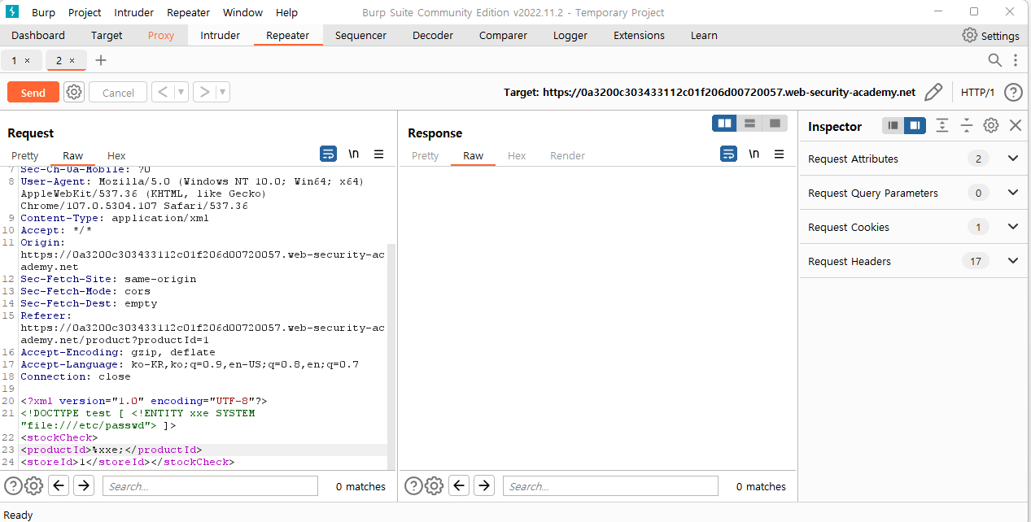Switch to the Logger tab

coord(570,36)
